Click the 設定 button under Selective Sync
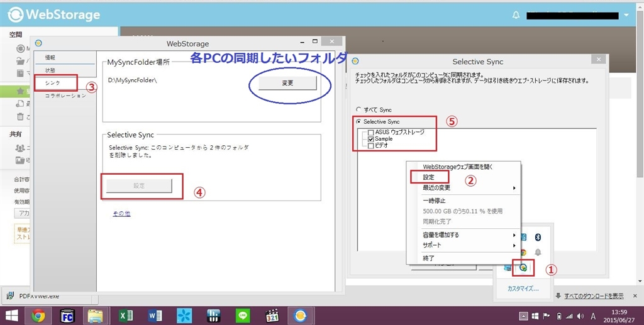The height and width of the screenshot is (325, 644). pyautogui.click(x=139, y=185)
